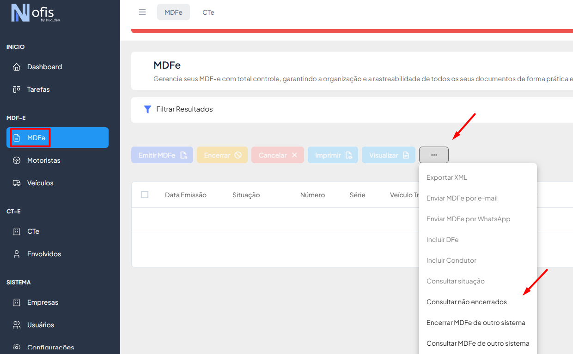Click the Tarefas sidebar icon
The image size is (573, 354).
pyautogui.click(x=17, y=89)
